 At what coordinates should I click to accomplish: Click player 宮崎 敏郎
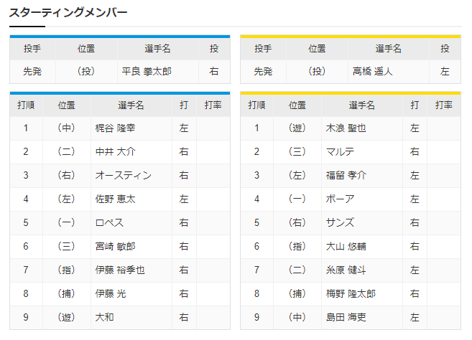(x=115, y=247)
